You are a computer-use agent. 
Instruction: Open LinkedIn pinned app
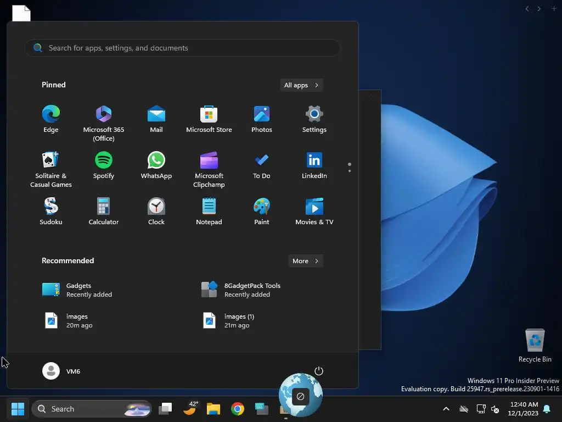314,166
